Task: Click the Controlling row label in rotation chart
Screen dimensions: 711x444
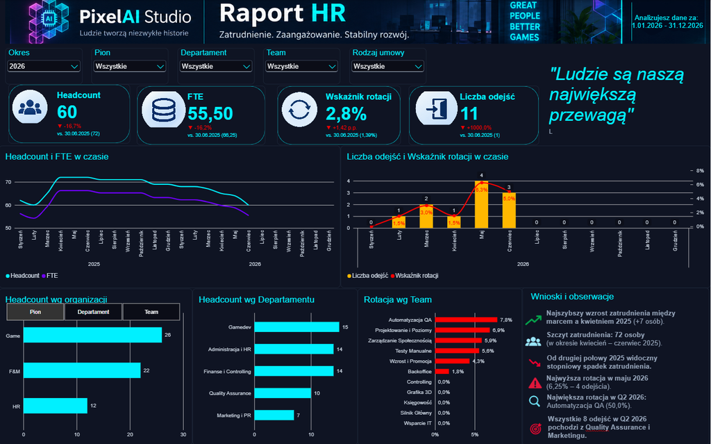Action: tap(419, 381)
